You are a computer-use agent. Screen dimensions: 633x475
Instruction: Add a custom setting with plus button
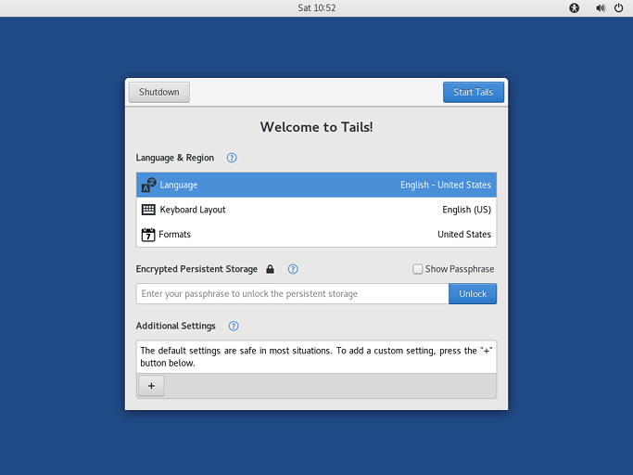[x=151, y=386]
